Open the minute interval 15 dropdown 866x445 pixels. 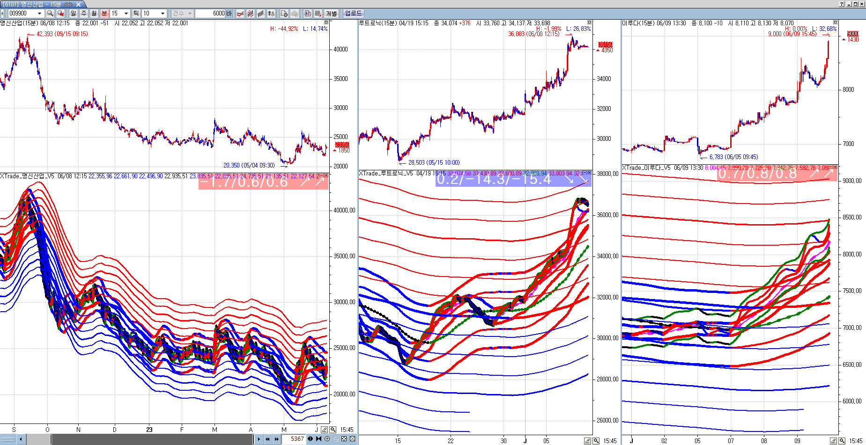[126, 14]
